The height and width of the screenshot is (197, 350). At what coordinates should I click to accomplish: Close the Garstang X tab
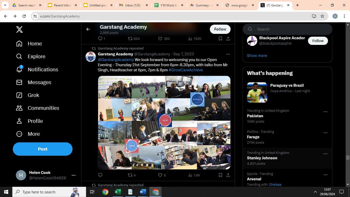tap(288, 5)
